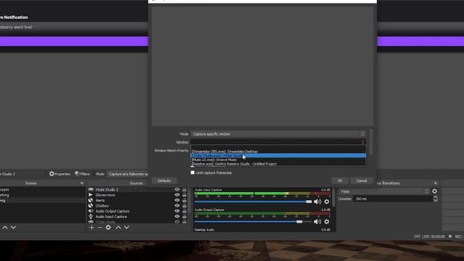Hide the Alerts source
This screenshot has width=464, height=261.
point(177,200)
